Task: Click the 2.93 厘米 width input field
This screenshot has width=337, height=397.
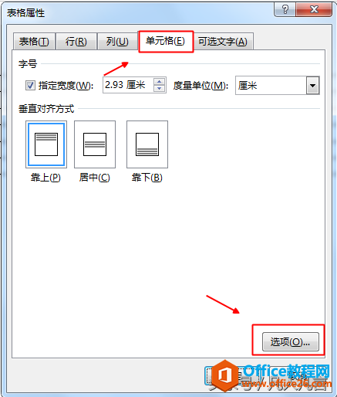Action: [x=128, y=85]
